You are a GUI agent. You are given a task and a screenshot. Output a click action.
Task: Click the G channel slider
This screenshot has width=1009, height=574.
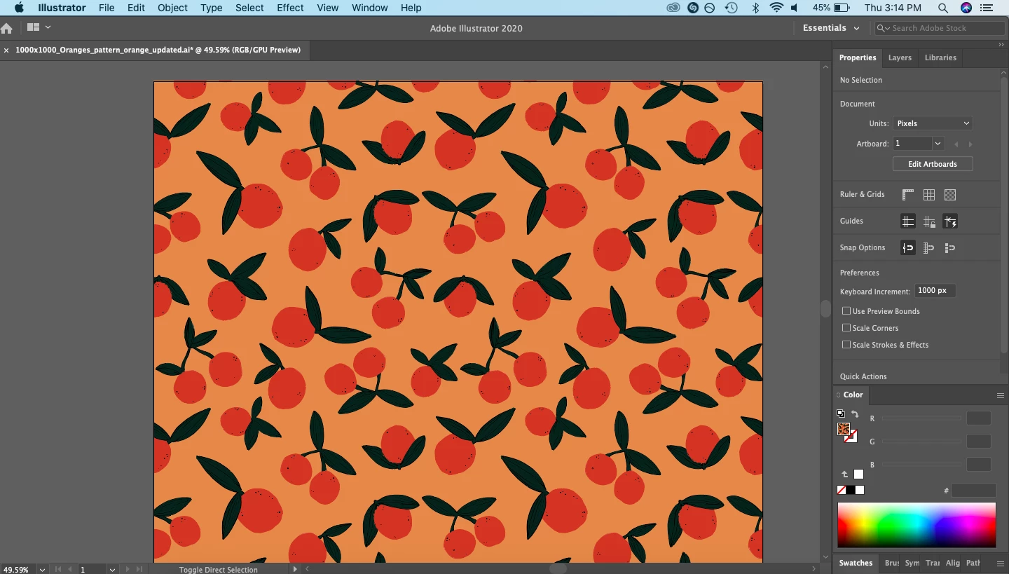(922, 442)
